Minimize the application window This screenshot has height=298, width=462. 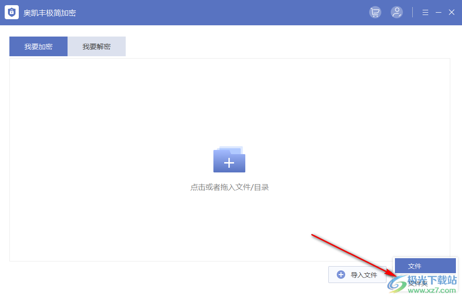[x=439, y=12]
